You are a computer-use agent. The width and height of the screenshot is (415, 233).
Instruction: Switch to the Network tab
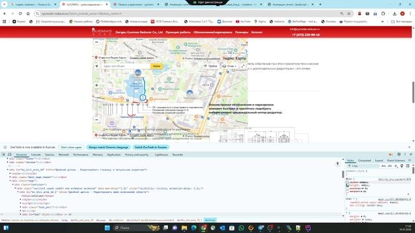point(64,155)
